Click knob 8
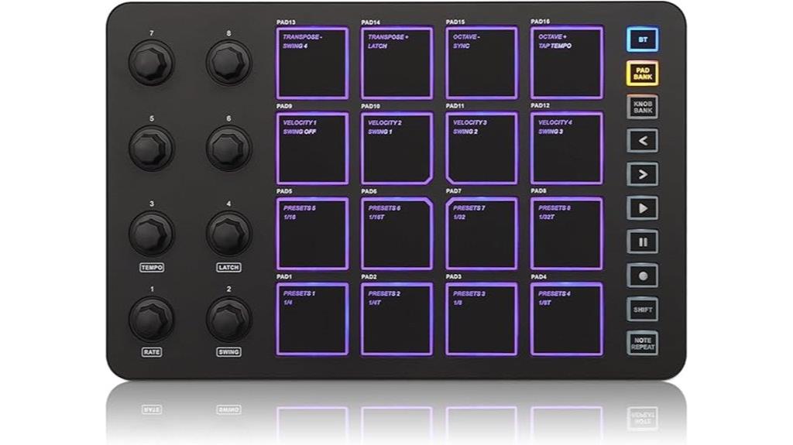The width and height of the screenshot is (793, 445). tap(228, 62)
